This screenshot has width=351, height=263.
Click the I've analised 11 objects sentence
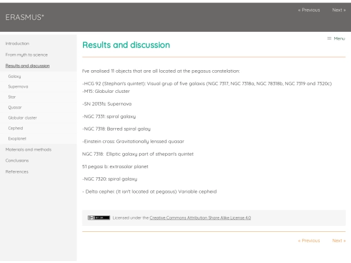[x=161, y=71]
